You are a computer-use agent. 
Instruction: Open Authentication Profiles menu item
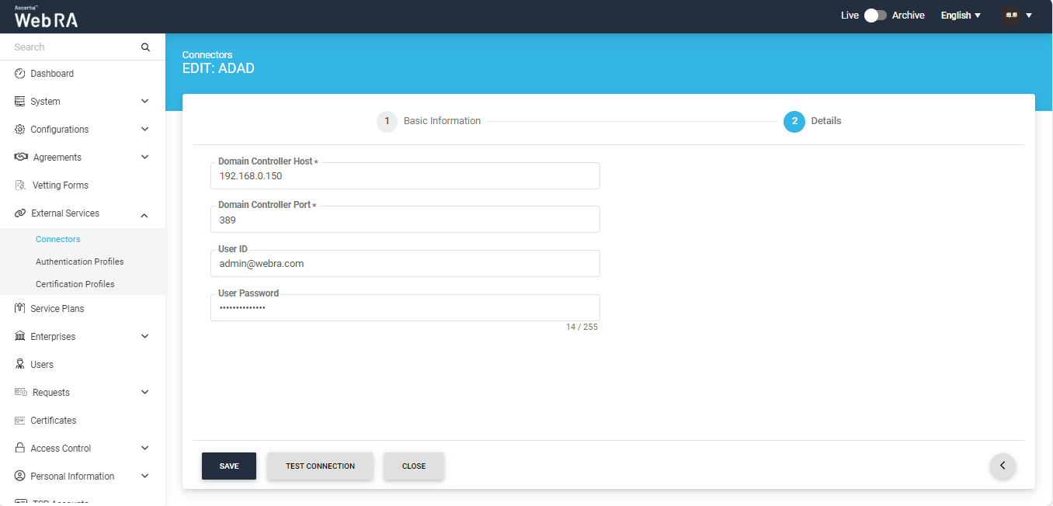click(79, 262)
